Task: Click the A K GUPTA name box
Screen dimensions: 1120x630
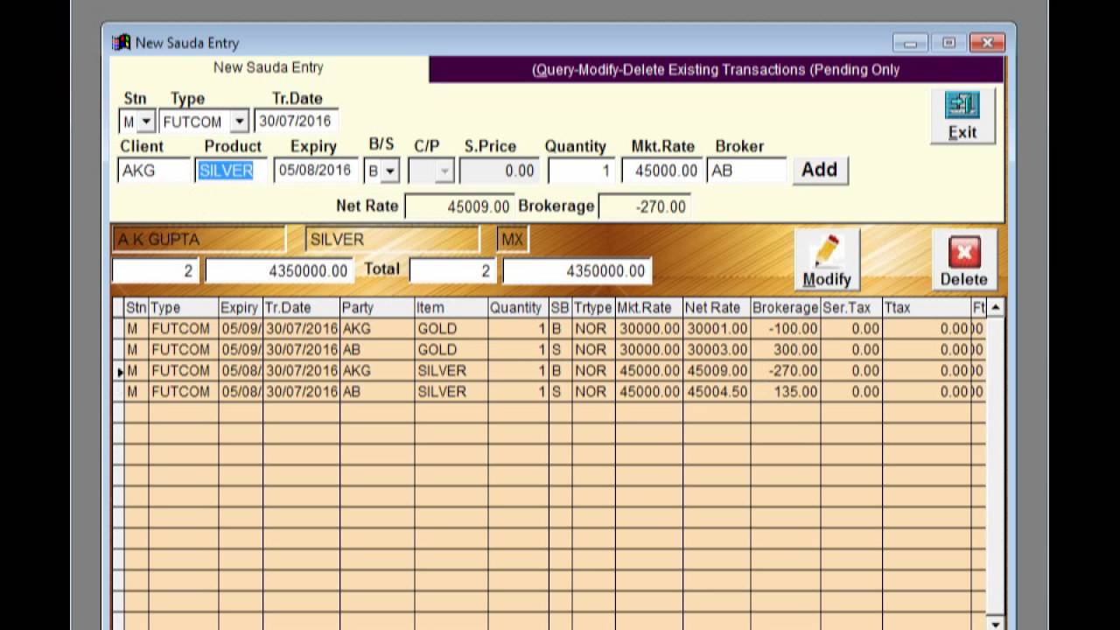Action: (199, 239)
